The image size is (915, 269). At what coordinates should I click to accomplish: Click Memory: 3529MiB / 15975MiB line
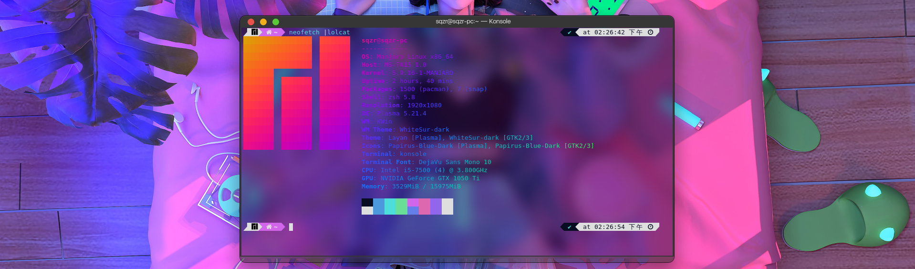coord(411,186)
